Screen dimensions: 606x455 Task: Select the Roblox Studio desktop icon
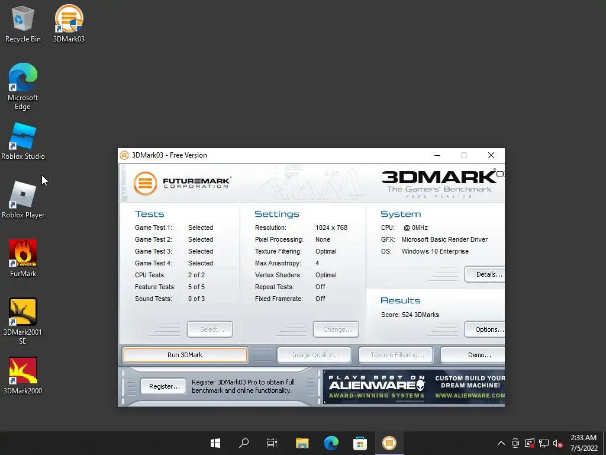(x=23, y=141)
